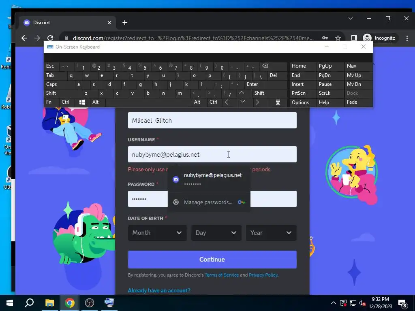
Task: Click Windows logo key on On-Screen Keyboard
Action: 82,102
